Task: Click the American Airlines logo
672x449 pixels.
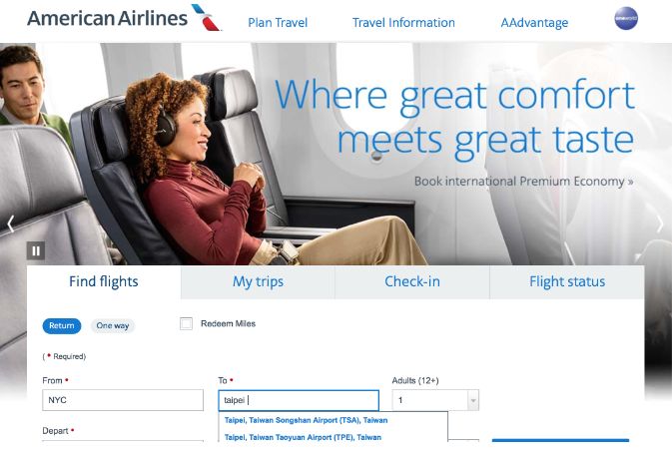Action: click(124, 18)
